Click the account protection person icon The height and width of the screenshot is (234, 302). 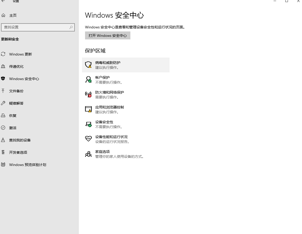point(88,80)
